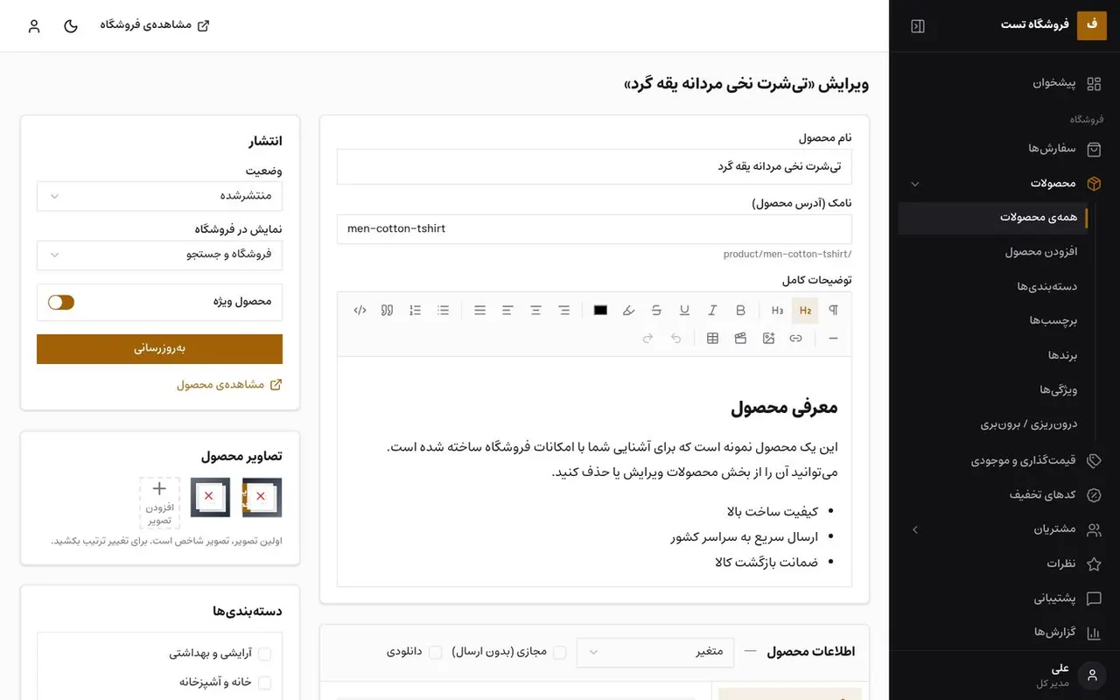Open the متغیر product type dropdown
1120x700 pixels.
655,652
